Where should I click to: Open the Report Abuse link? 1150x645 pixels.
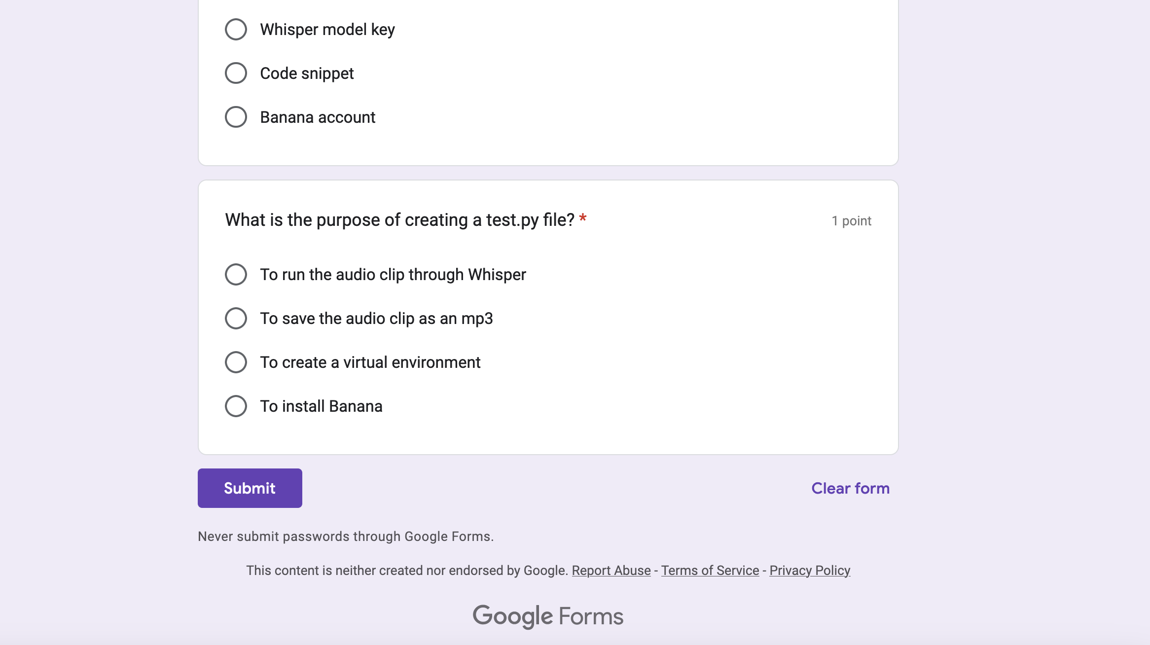coord(611,571)
